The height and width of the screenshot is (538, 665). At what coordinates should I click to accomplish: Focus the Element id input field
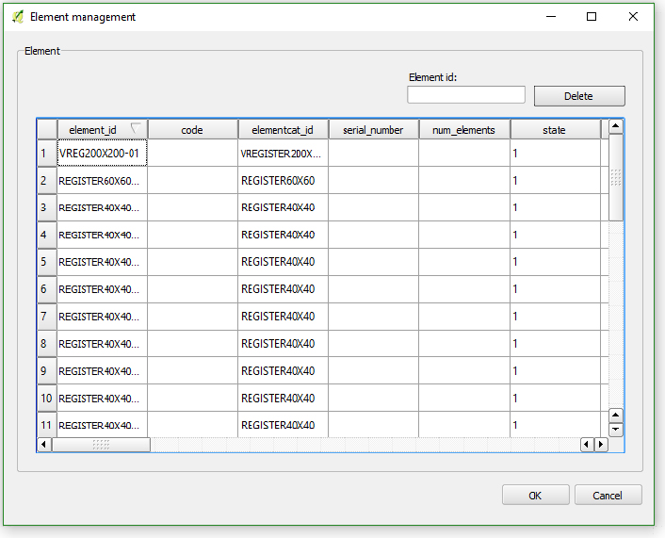(x=466, y=95)
